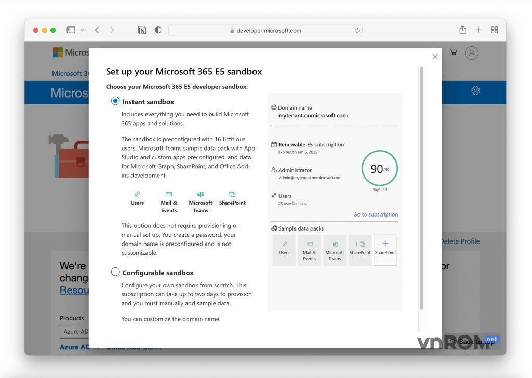Reload the page from address bar

click(x=357, y=30)
